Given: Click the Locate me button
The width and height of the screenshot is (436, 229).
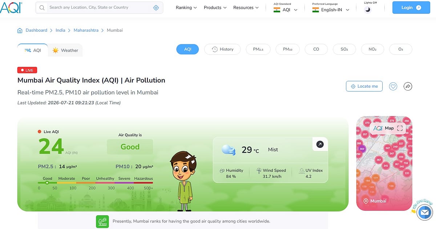Looking at the screenshot, I should click(x=364, y=86).
